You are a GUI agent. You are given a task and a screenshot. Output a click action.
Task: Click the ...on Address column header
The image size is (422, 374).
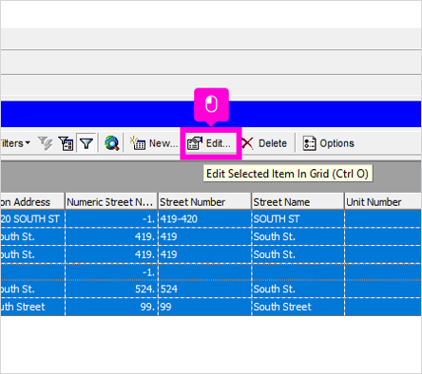32,201
